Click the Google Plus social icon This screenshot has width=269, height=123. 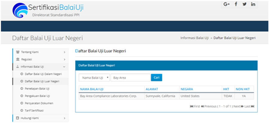(x=227, y=4)
